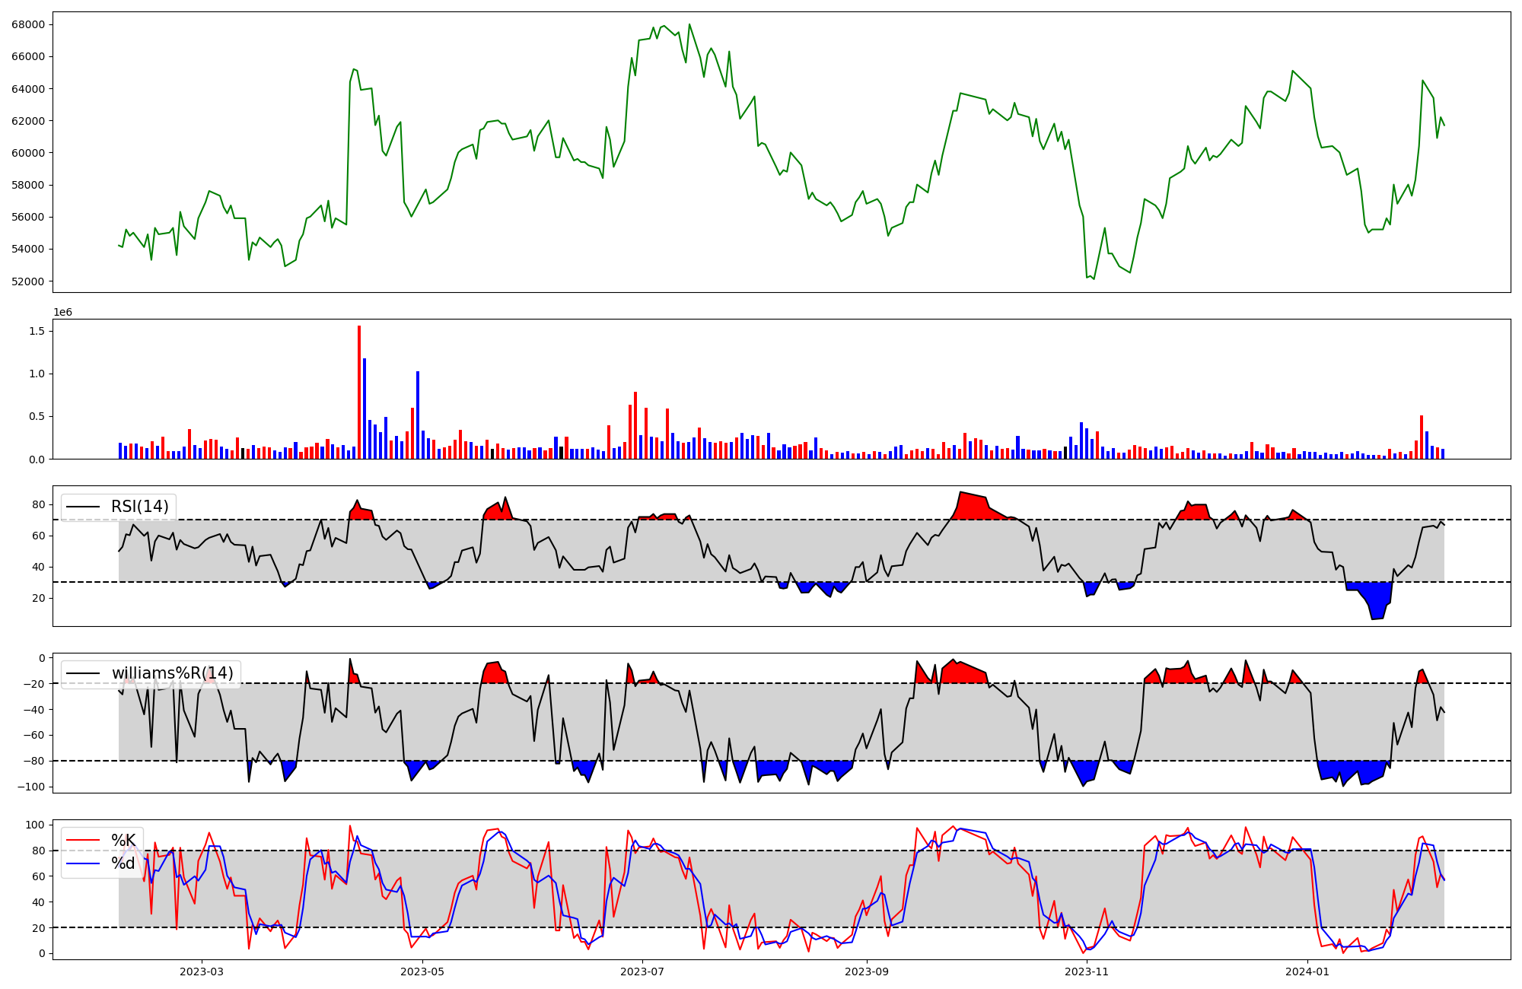Click the 68000 price axis label
Viewport: 1522px width, 989px height.
27,24
